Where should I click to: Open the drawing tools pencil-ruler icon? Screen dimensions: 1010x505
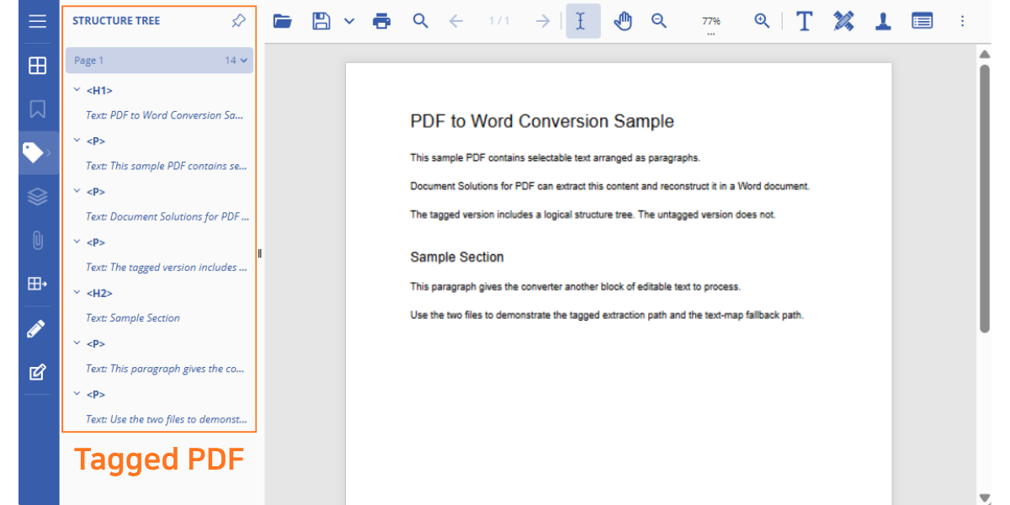tap(843, 21)
